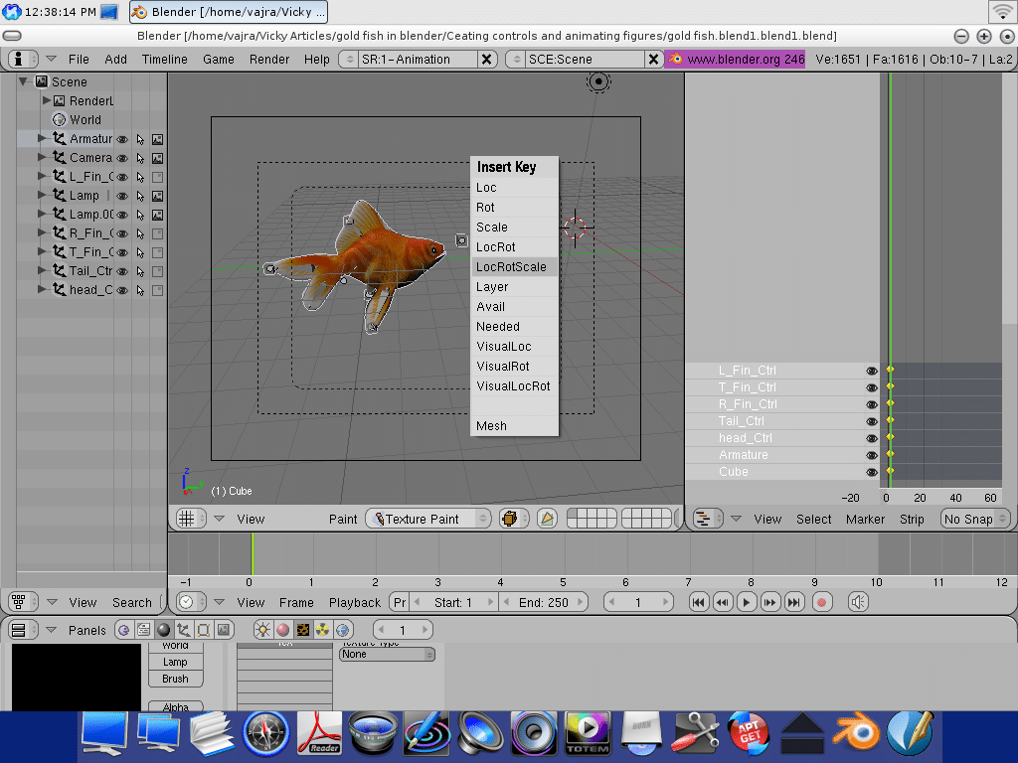Choose LocRotScale from Insert Key menu

[511, 267]
